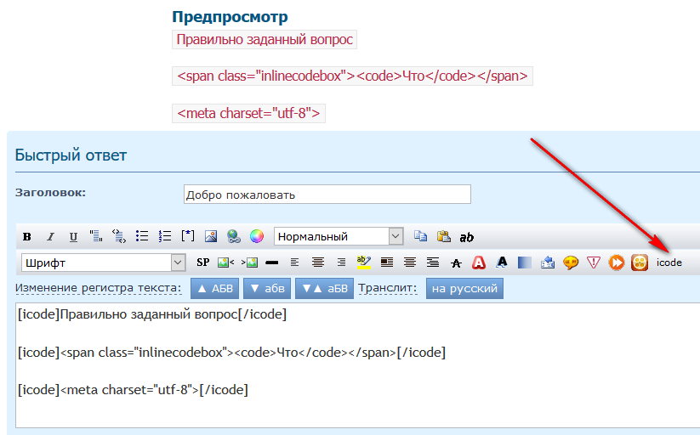Click the red outlined A icon
Screen dimensions: 700x435
point(479,263)
